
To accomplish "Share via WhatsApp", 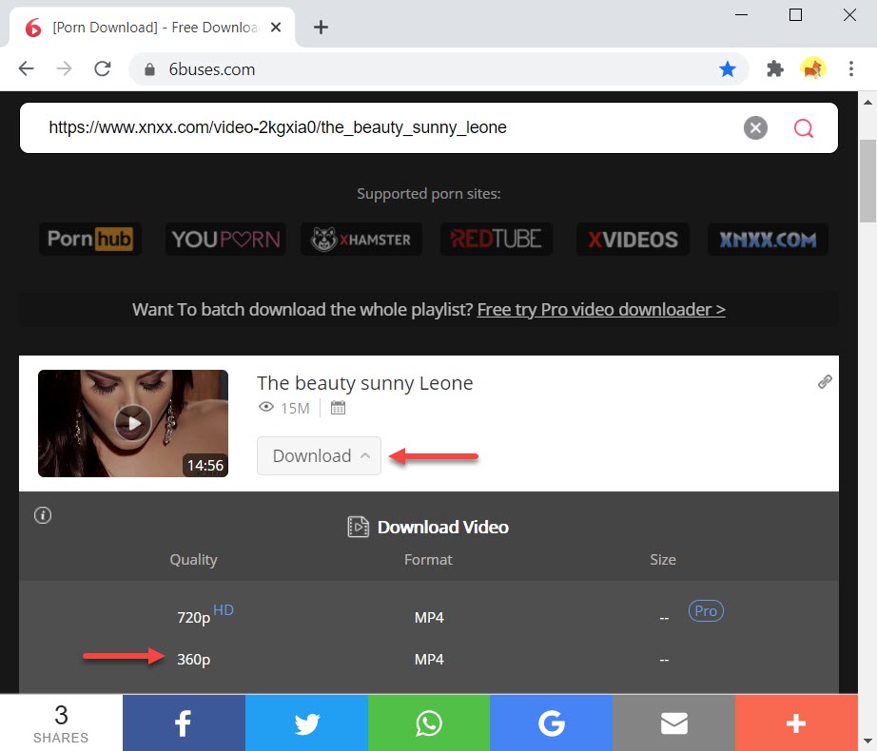I will click(429, 723).
